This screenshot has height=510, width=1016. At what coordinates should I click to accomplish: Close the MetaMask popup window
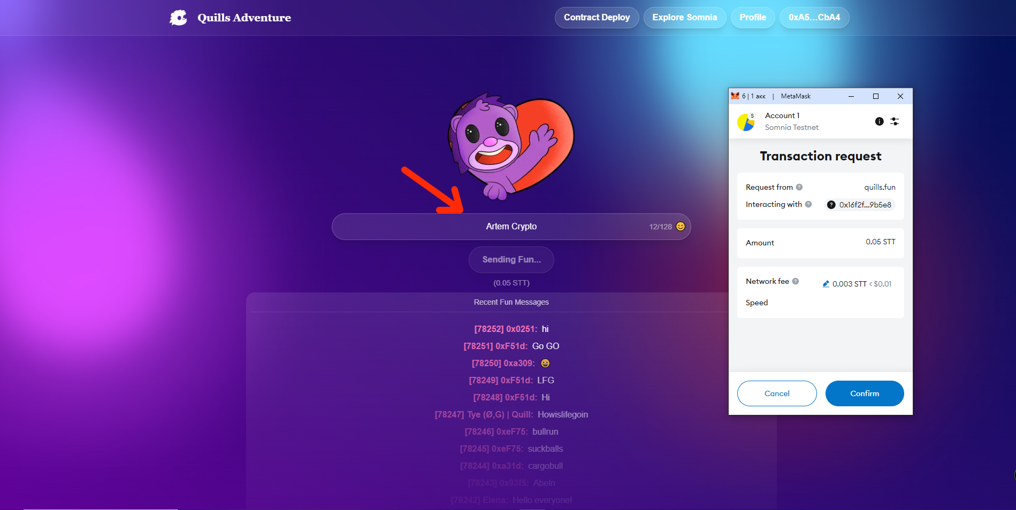pos(900,96)
